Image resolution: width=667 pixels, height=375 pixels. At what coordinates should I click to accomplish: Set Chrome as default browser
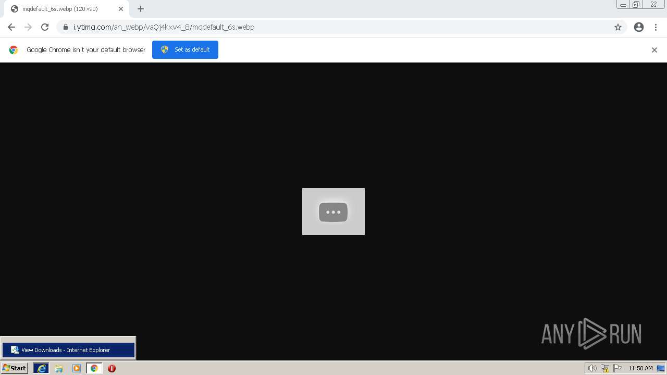(185, 49)
